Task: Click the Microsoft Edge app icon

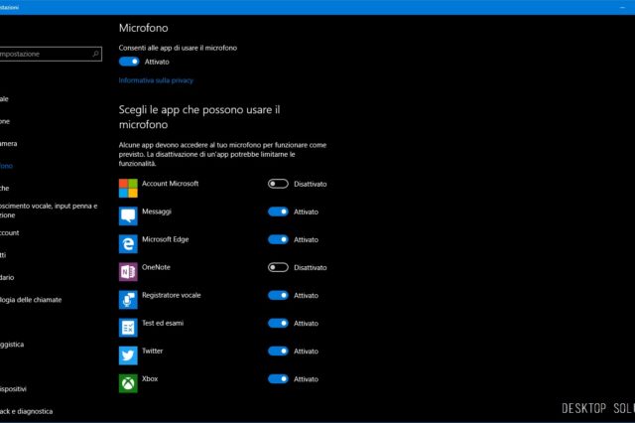Action: [x=128, y=243]
